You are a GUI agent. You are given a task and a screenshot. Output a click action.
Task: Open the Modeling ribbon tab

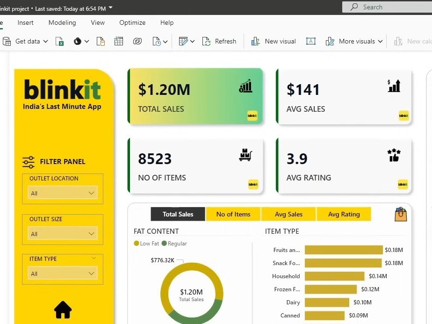click(x=62, y=22)
